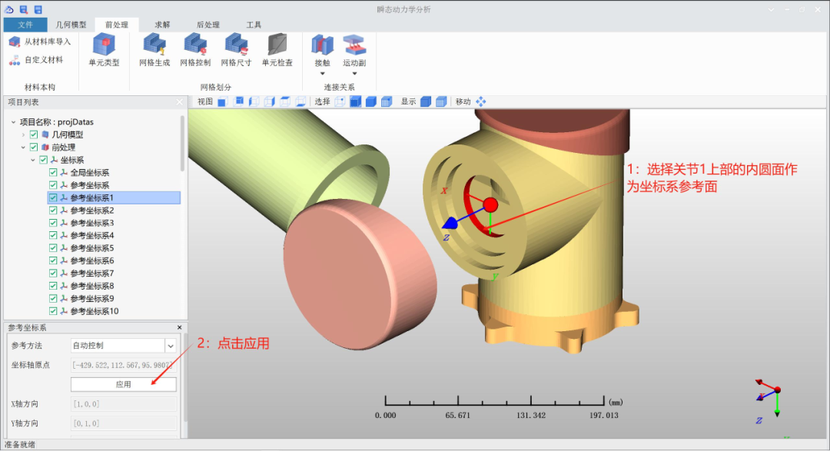The height and width of the screenshot is (451, 830).
Task: Open the 文件 menu tab
Action: pos(25,25)
